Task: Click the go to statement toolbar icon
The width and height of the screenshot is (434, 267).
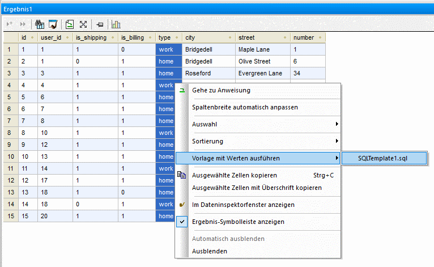Action: pos(69,24)
